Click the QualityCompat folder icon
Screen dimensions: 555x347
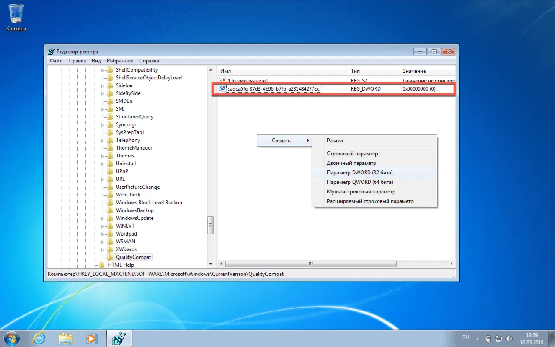109,257
